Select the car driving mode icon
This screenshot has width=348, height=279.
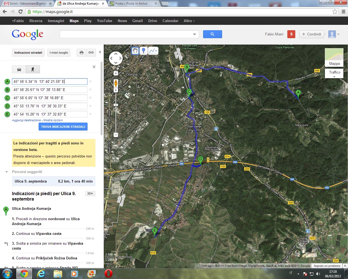tap(19, 69)
